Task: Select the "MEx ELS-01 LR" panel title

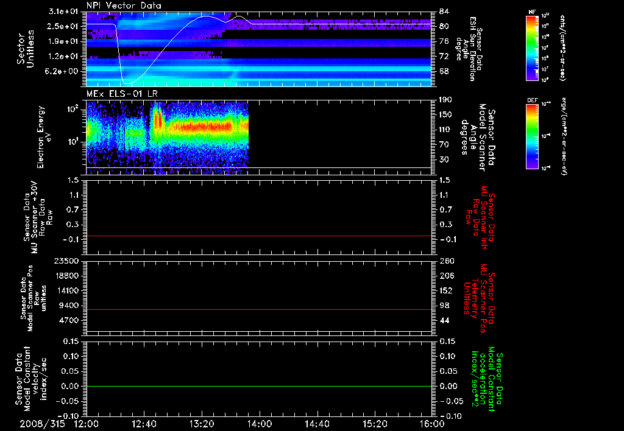Action: [x=122, y=94]
